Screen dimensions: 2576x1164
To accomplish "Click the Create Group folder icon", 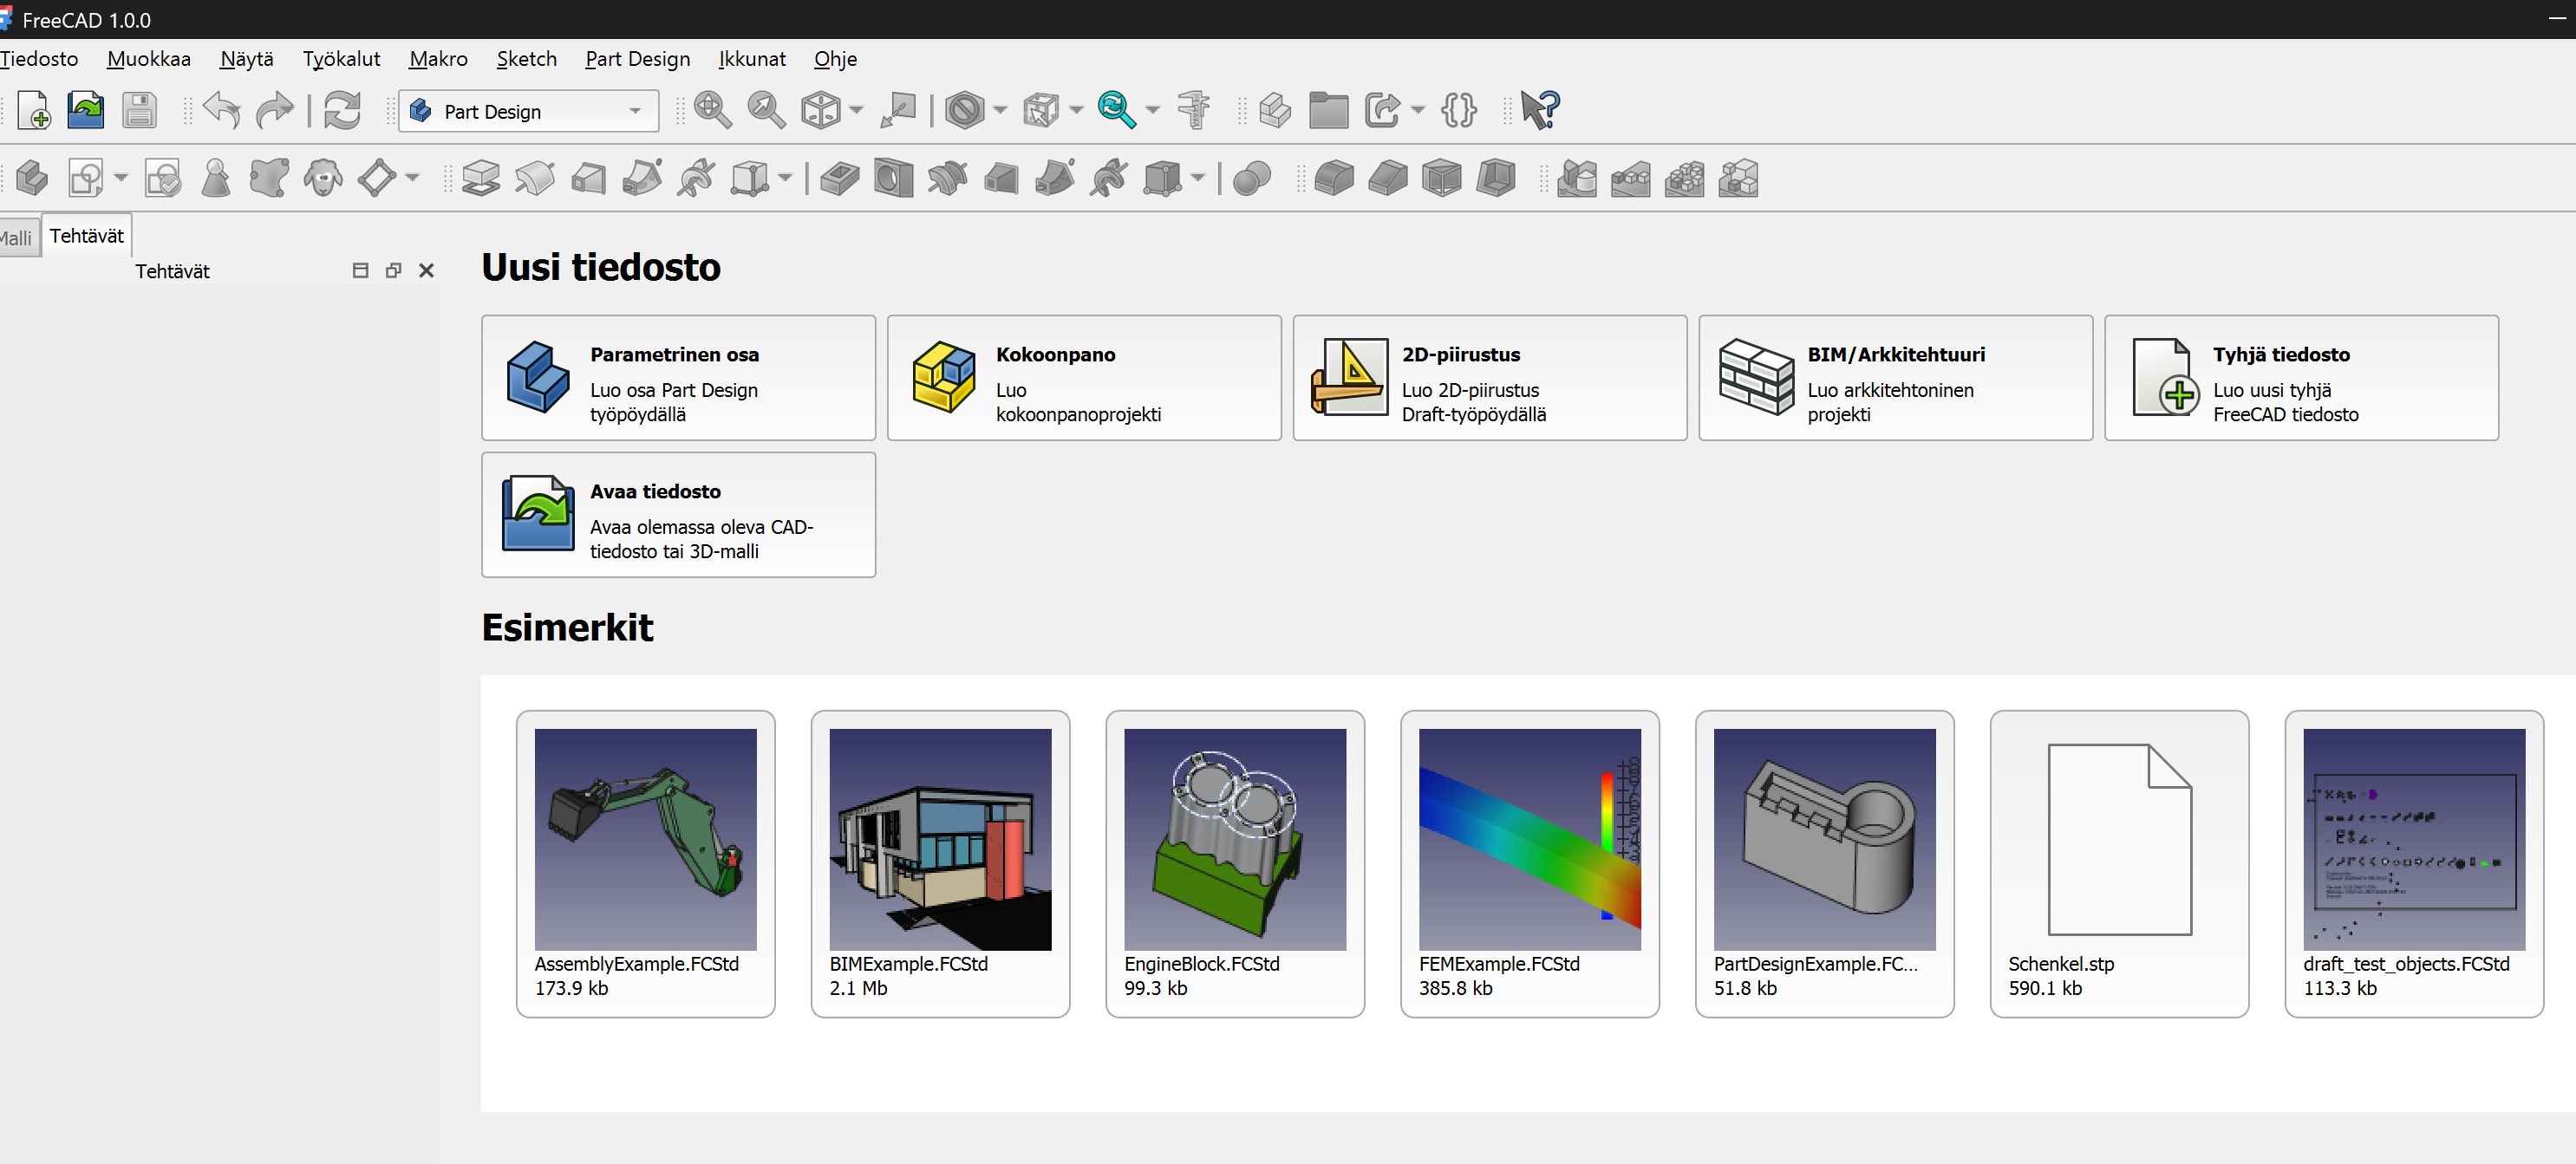I will [x=1328, y=110].
